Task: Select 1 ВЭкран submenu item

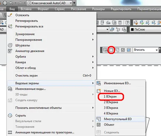Action: pos(121,97)
